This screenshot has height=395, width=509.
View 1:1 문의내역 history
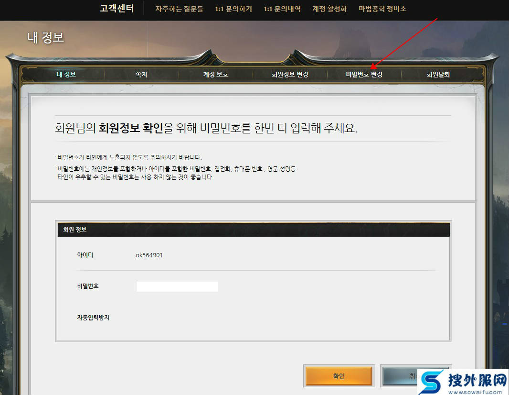(x=282, y=9)
